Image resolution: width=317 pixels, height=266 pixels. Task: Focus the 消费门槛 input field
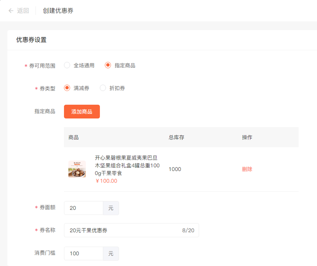pos(83,254)
